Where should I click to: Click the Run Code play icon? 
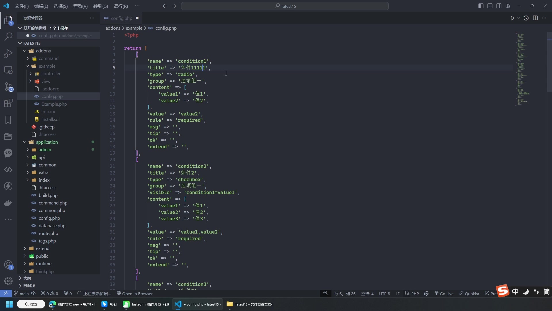point(512,18)
